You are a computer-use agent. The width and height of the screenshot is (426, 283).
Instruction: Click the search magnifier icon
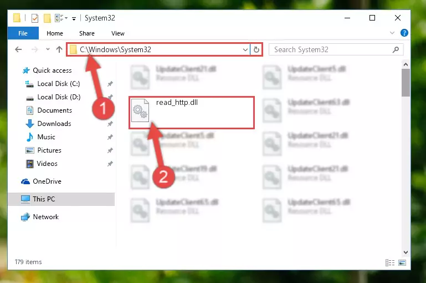point(396,49)
